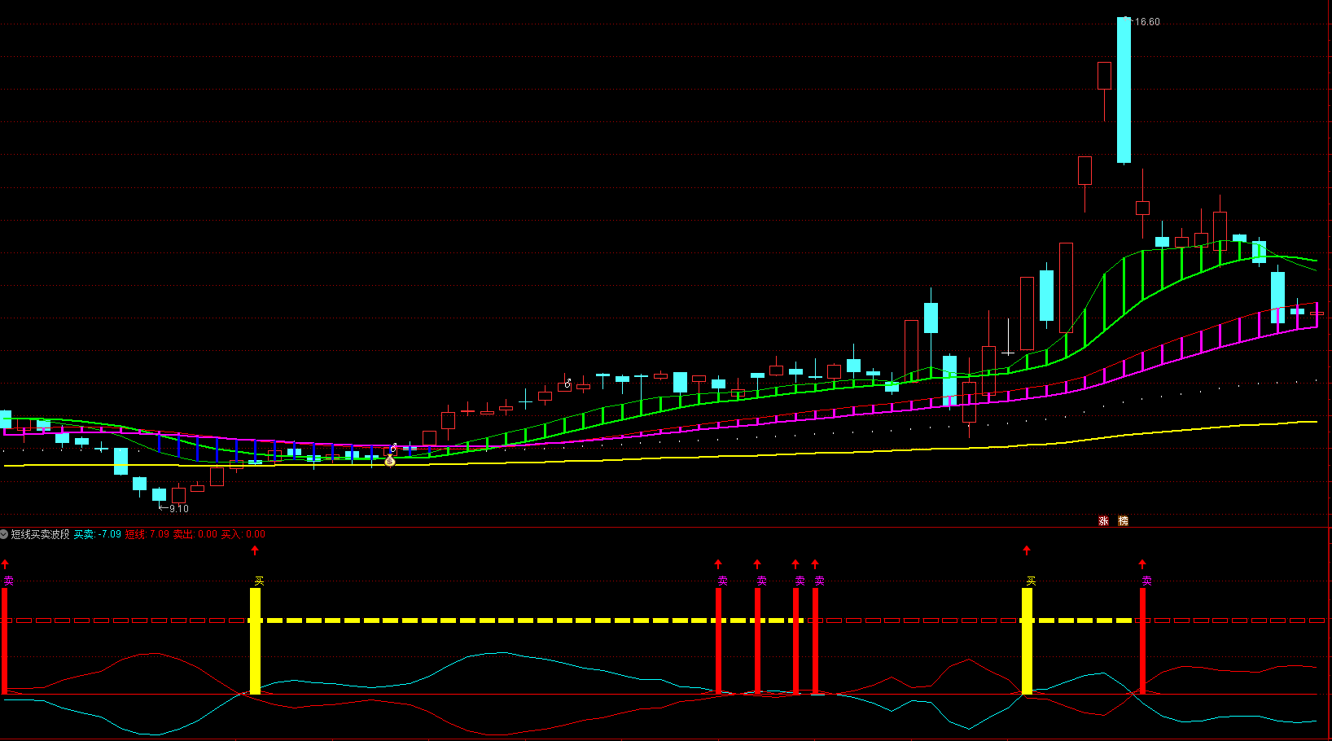1332x741 pixels.
Task: Click the red arrow above first yellow bar
Action: tap(255, 551)
